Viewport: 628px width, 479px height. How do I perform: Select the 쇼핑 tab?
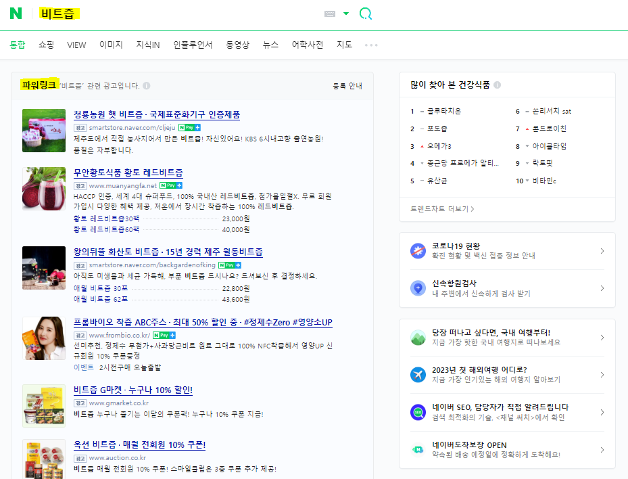click(46, 45)
